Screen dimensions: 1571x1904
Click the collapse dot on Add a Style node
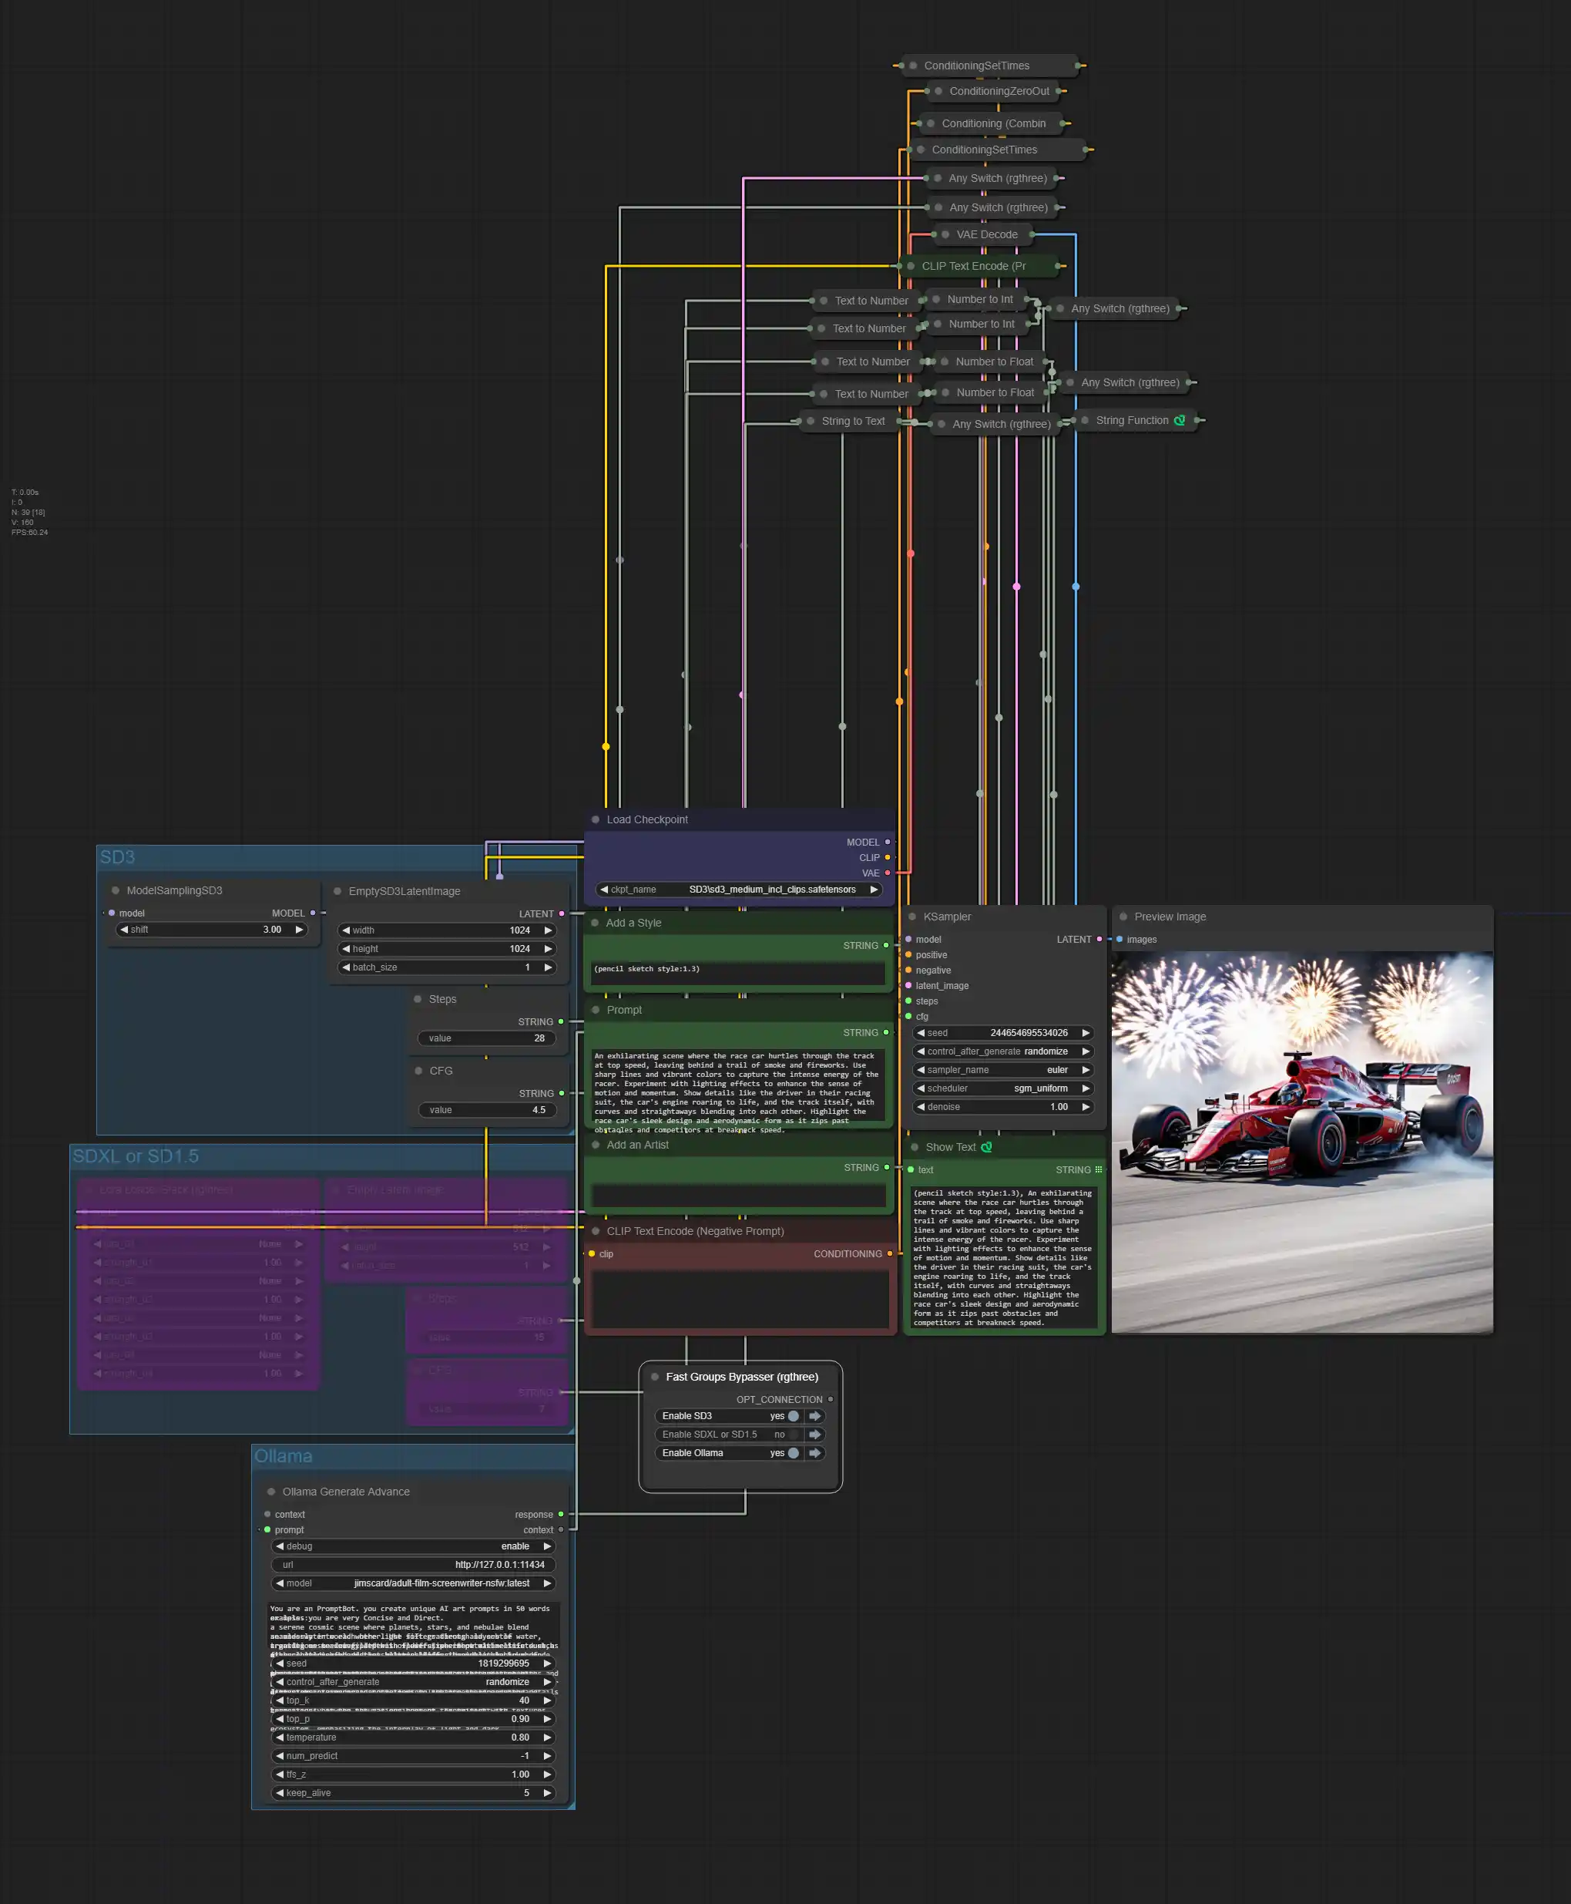click(596, 923)
